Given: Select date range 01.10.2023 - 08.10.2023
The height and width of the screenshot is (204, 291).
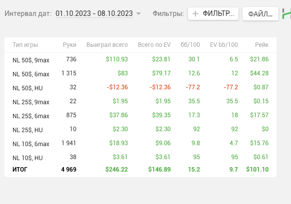Looking at the screenshot, I should pos(94,13).
